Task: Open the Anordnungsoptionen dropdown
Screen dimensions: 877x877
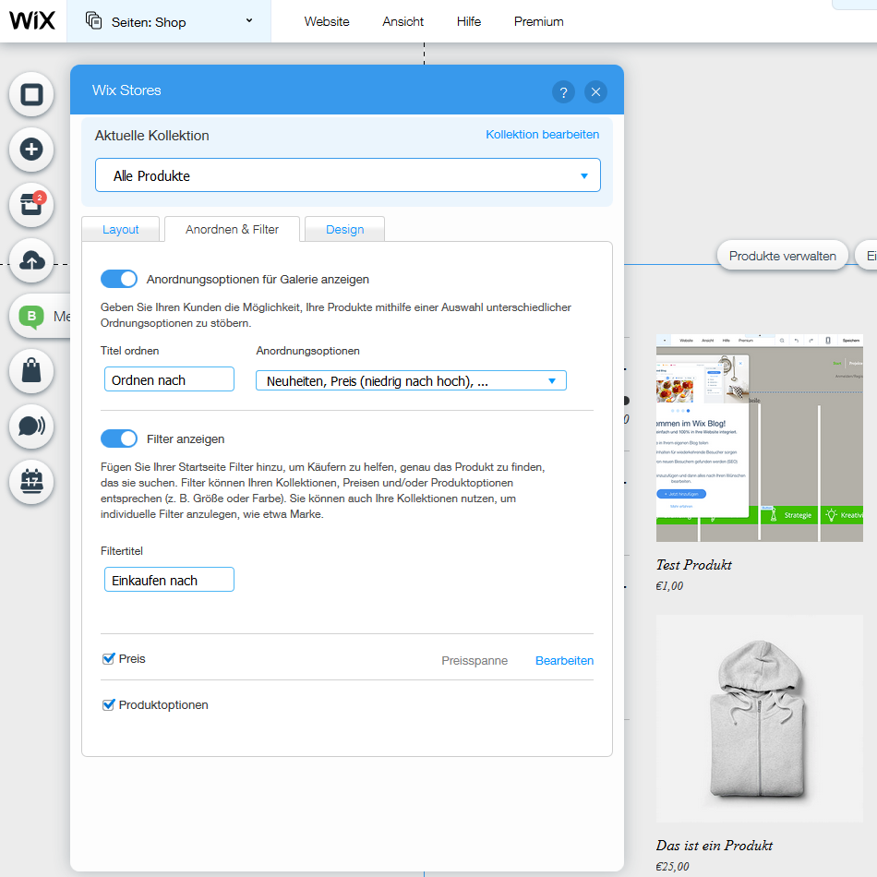Action: click(411, 380)
